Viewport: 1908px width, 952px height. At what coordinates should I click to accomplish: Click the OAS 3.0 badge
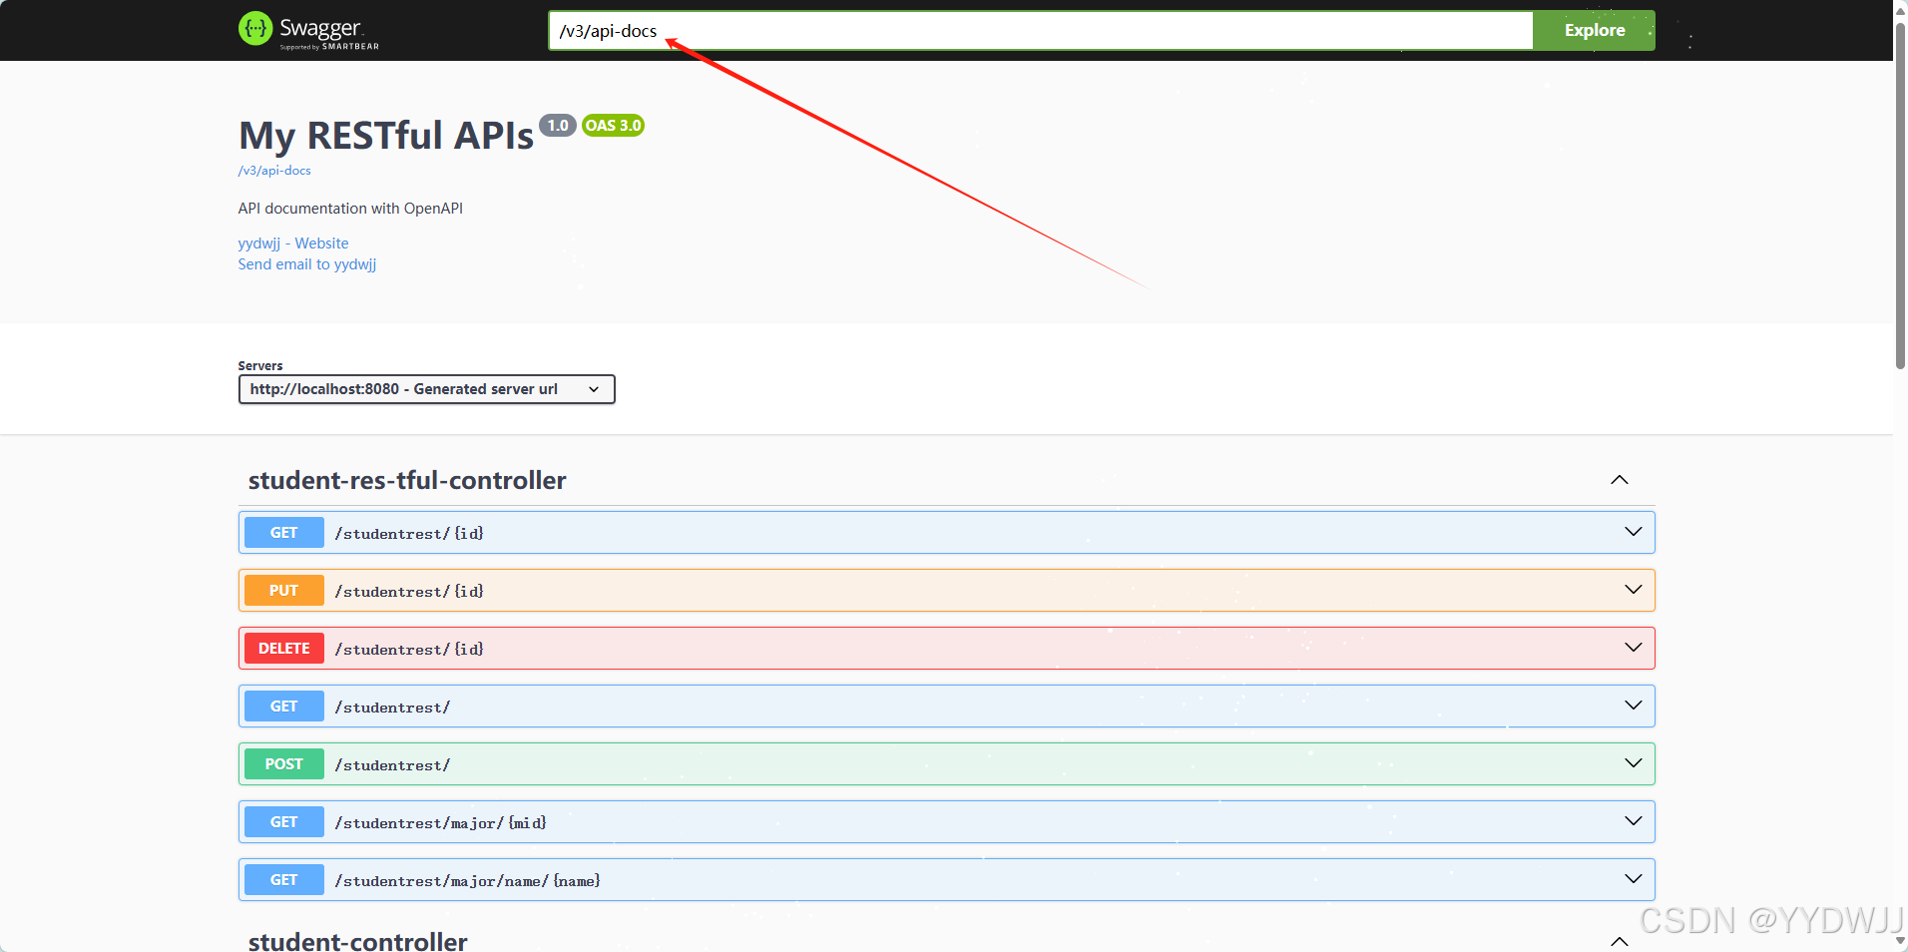613,126
